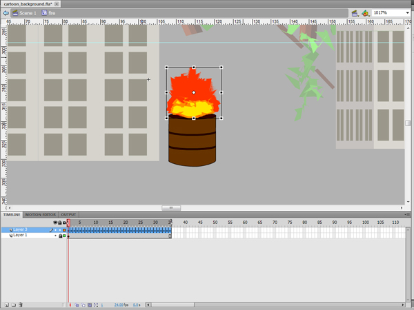Switch to the Motion Editor tab
Viewport: 414px width, 310px height.
(41, 214)
